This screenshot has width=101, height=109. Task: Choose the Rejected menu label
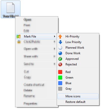click(x=71, y=64)
